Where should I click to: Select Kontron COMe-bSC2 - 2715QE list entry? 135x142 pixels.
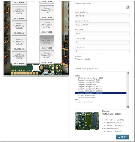click(x=90, y=91)
